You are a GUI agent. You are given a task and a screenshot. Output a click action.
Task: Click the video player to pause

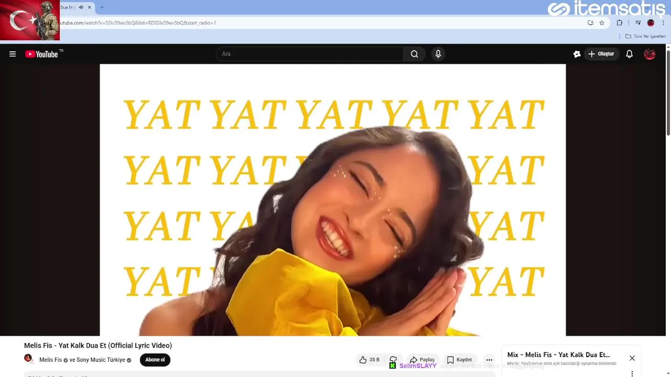click(333, 200)
